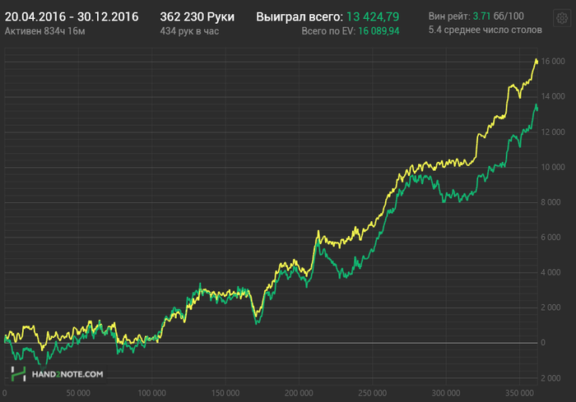Click the 'Всего по EV:' label

[328, 31]
